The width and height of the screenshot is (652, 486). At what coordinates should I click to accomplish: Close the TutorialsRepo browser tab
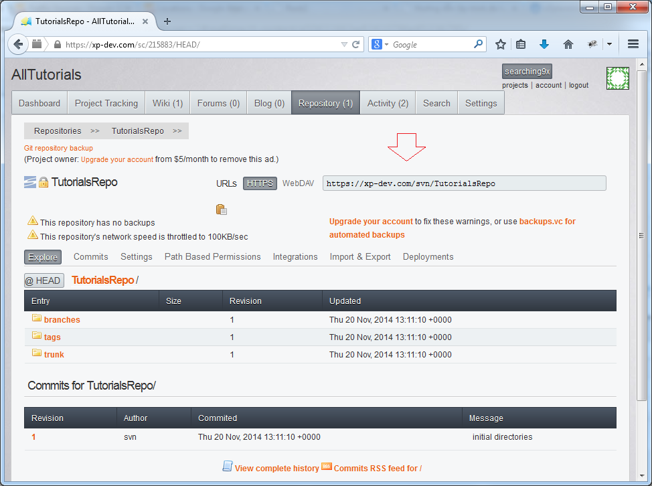click(145, 21)
